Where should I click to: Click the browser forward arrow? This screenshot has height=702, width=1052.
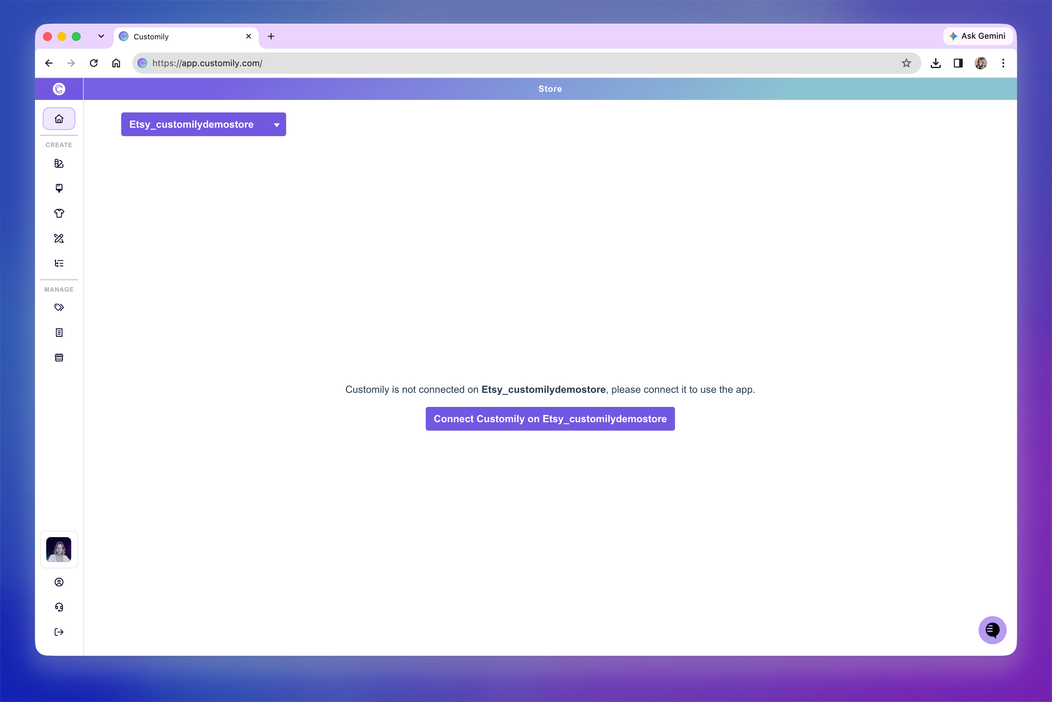point(71,63)
